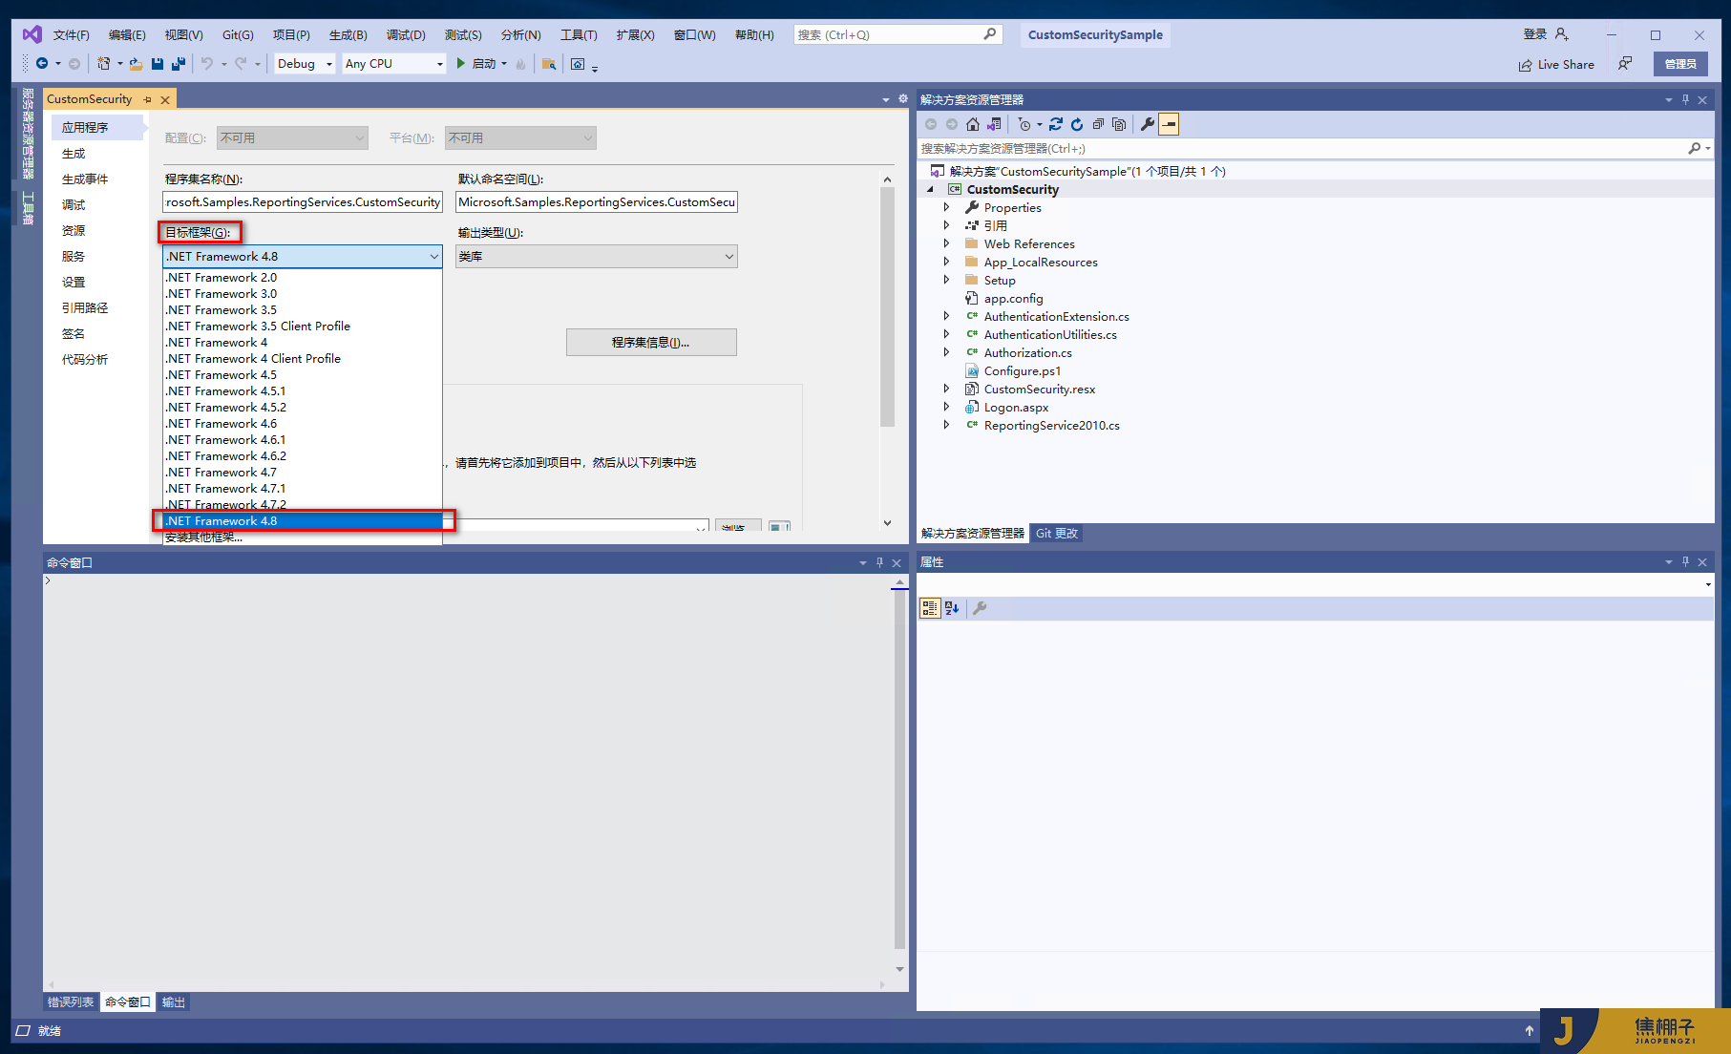
Task: Open the target framework combo box showing .NET Framework 4.8
Action: (303, 257)
